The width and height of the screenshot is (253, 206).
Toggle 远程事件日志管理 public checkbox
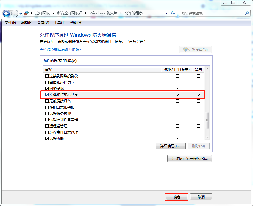(x=199, y=132)
